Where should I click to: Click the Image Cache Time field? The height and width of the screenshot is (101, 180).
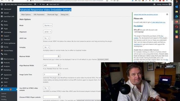coord(52,74)
